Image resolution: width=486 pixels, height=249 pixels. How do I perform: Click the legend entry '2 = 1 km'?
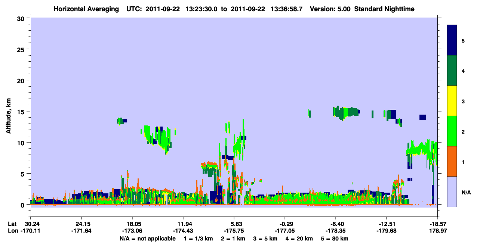(x=233, y=239)
